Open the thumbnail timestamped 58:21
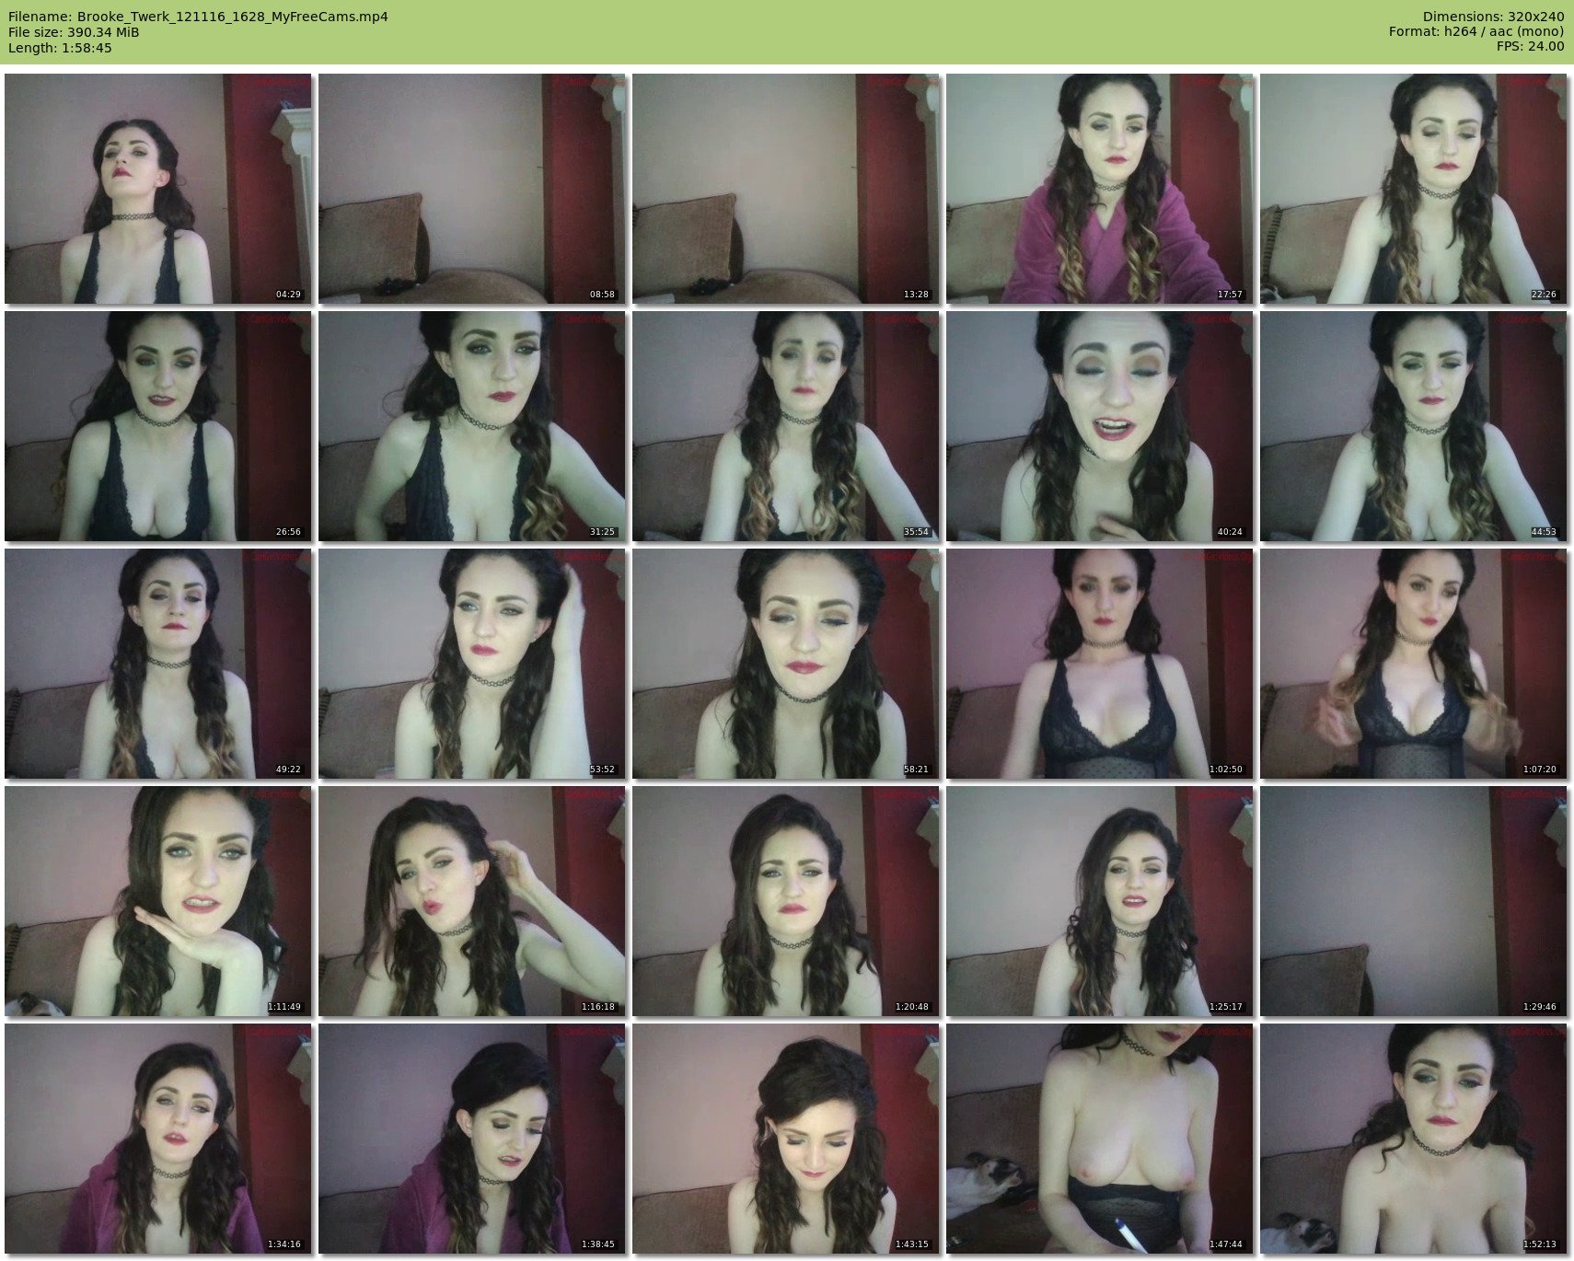Screen dimensions: 1574x1261 point(786,664)
